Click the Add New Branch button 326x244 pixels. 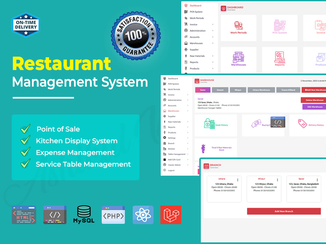pos(284,211)
